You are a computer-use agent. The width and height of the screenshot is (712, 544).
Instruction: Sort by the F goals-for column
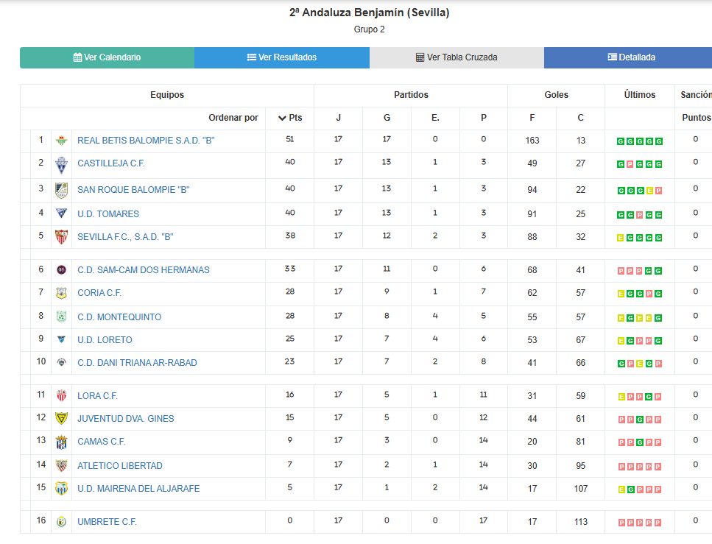[x=532, y=118]
